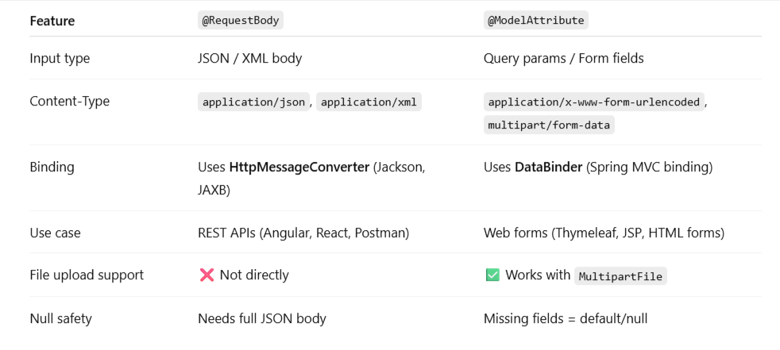
Task: Click the File upload support label
Action: click(x=87, y=275)
